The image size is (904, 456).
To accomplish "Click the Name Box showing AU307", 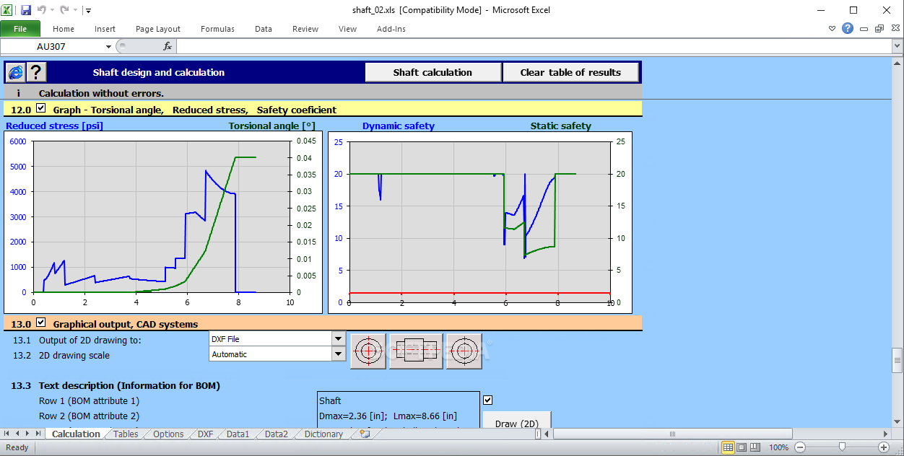I will (52, 46).
